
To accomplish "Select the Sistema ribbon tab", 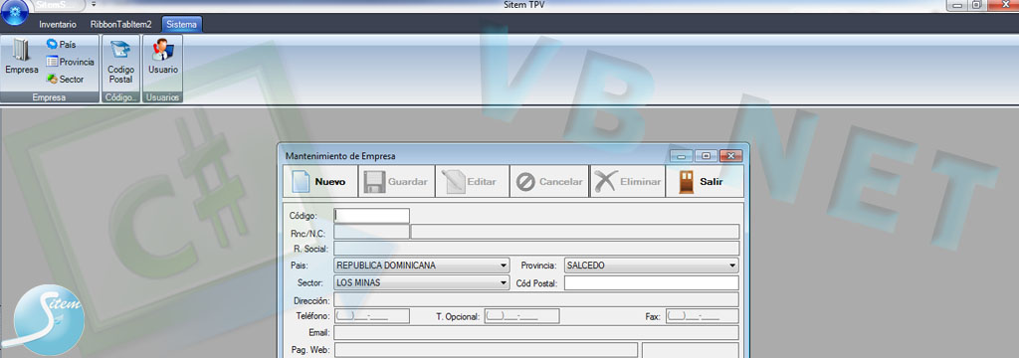I will pyautogui.click(x=181, y=25).
